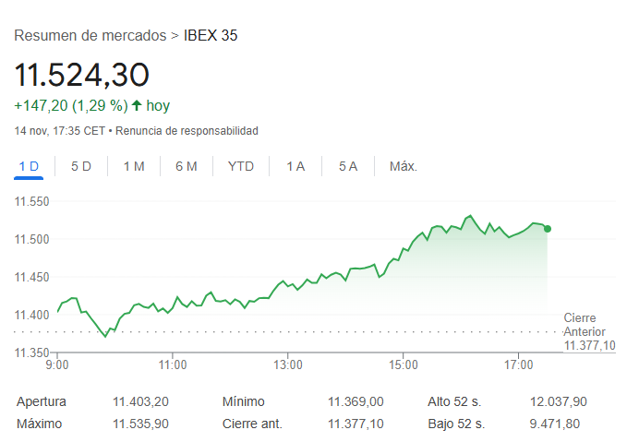Viewport: 639px width, 442px height.
Task: Click the IBEX 35 breadcrumb title
Action: [211, 36]
